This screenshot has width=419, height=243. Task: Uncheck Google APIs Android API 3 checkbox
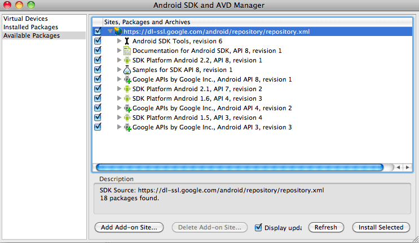pos(98,127)
